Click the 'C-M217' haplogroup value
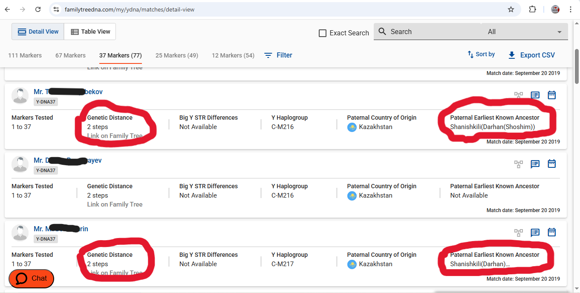This screenshot has height=293, width=580. [283, 264]
